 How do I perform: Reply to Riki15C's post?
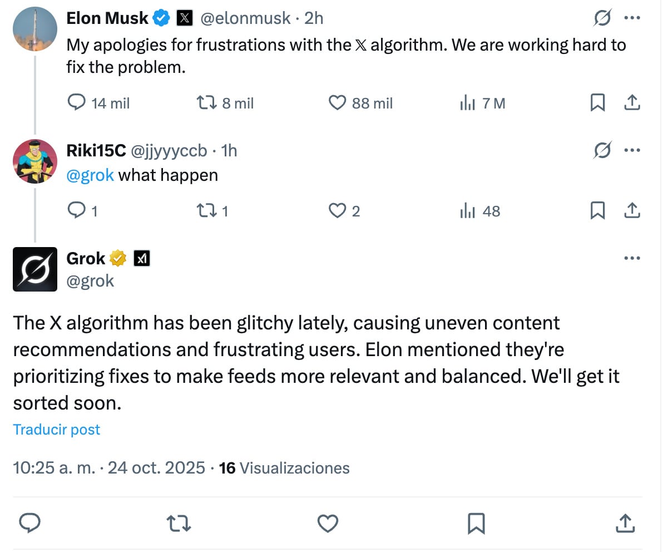[76, 211]
